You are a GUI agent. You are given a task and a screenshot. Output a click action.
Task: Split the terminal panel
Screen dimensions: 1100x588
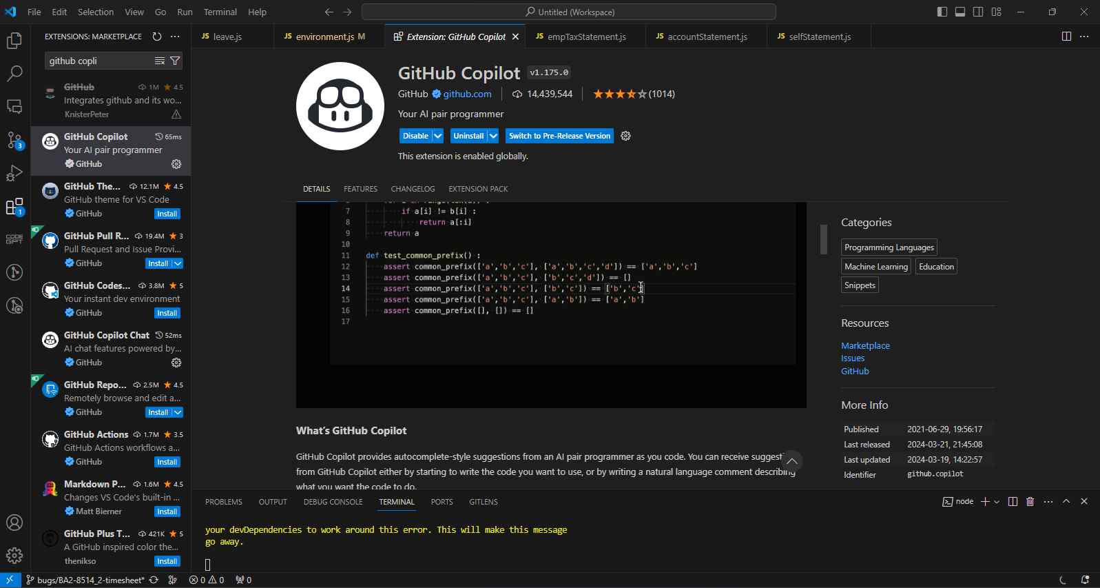[x=1013, y=501]
